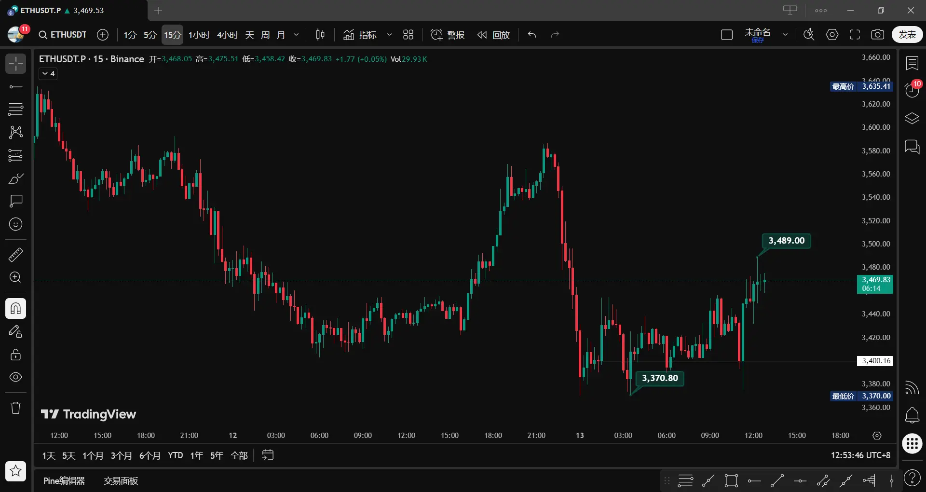Image resolution: width=926 pixels, height=492 pixels.
Task: Remove drawings with the trash icon
Action: point(15,408)
